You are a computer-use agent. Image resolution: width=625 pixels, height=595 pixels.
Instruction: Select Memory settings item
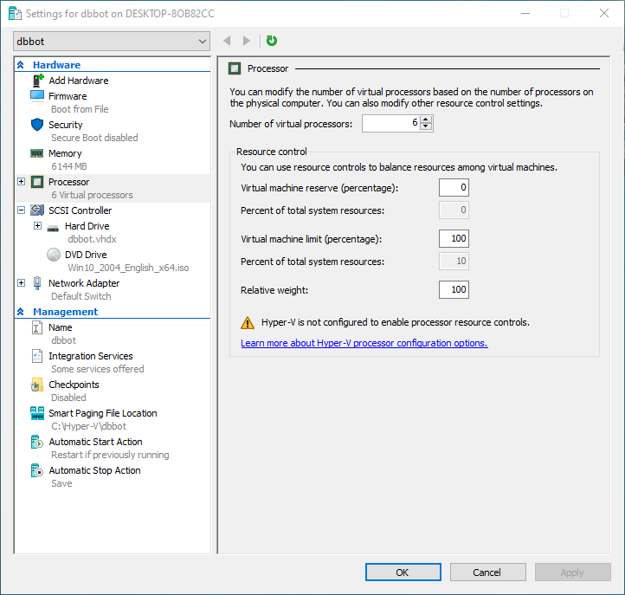coord(65,153)
